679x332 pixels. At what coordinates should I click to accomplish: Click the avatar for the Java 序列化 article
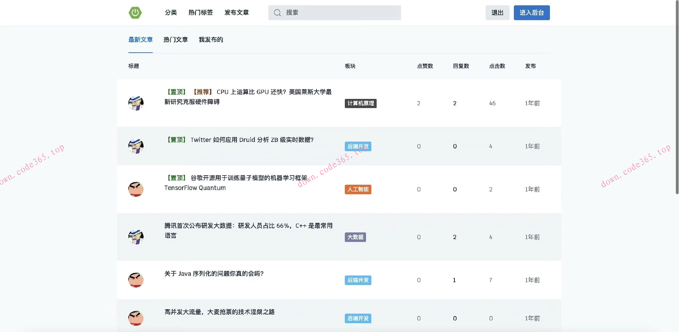pos(136,280)
